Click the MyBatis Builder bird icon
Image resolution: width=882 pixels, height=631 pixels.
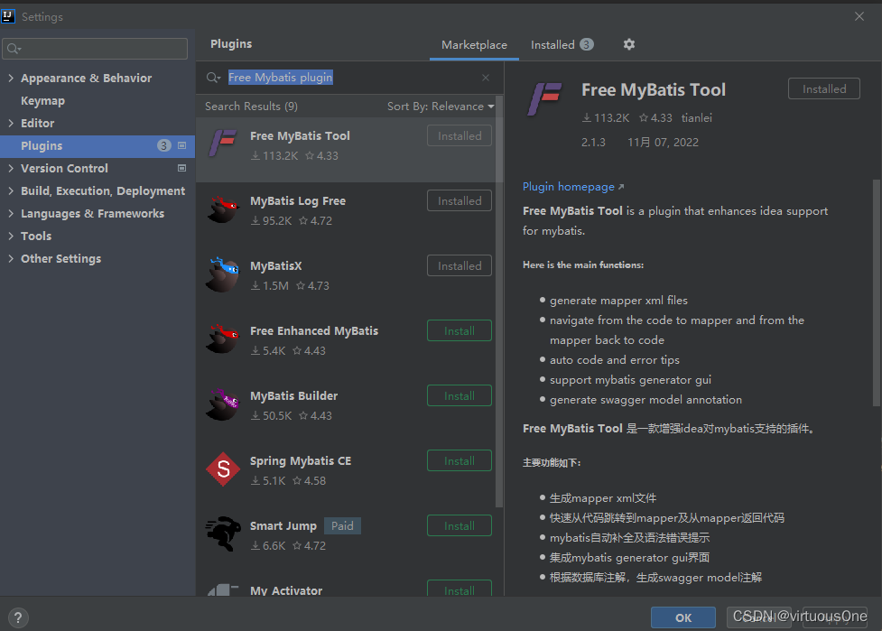pos(223,404)
